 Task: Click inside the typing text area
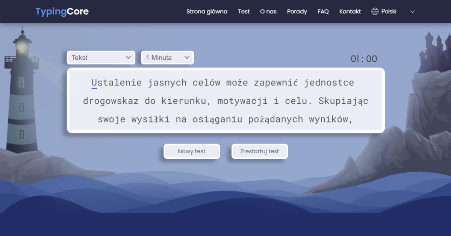[x=225, y=101]
